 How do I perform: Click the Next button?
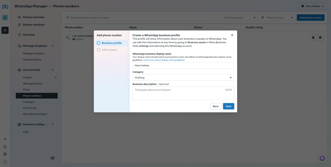[x=228, y=106]
